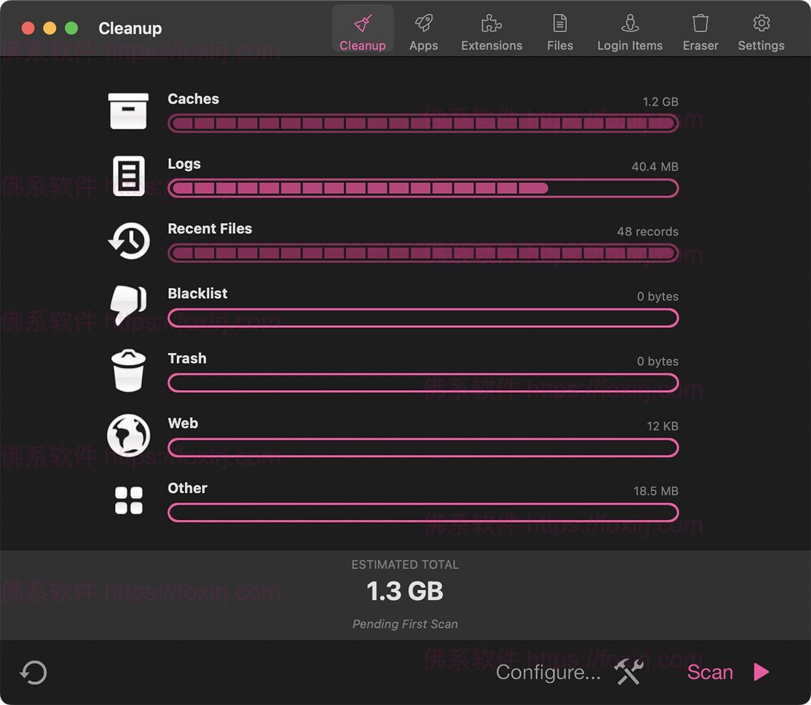Click the Blacklist thumbs-down icon
This screenshot has width=811, height=705.
click(x=128, y=306)
